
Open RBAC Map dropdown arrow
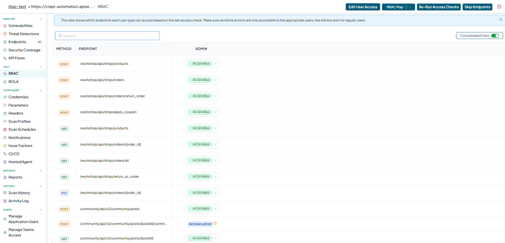(410, 7)
